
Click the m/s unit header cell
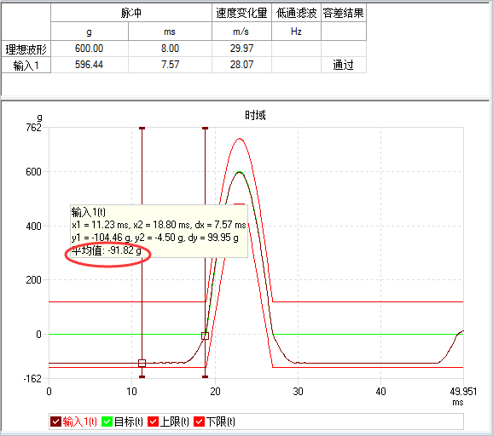pyautogui.click(x=241, y=32)
